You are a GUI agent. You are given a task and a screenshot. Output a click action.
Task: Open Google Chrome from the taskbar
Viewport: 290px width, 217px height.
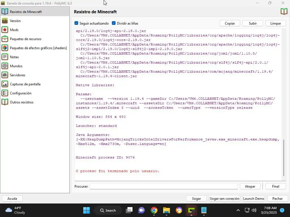154,210
